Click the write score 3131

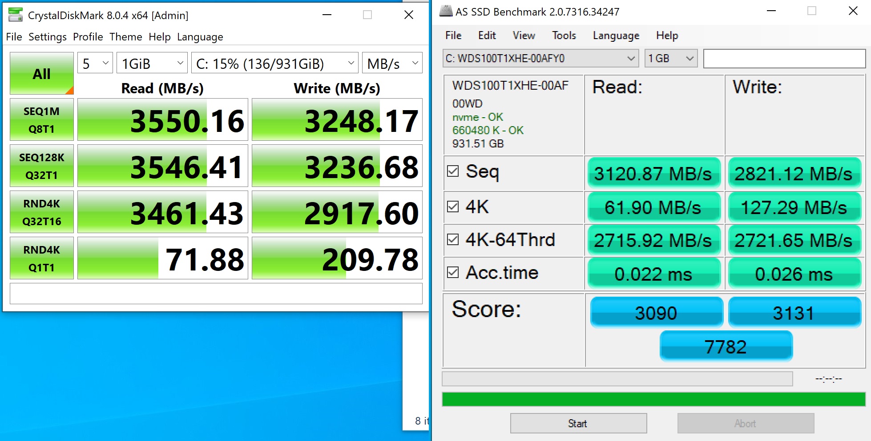pos(794,312)
